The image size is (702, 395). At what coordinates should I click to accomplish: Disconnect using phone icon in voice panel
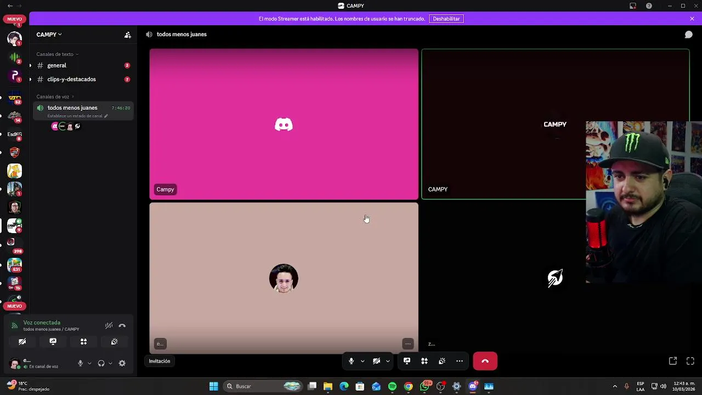click(122, 326)
